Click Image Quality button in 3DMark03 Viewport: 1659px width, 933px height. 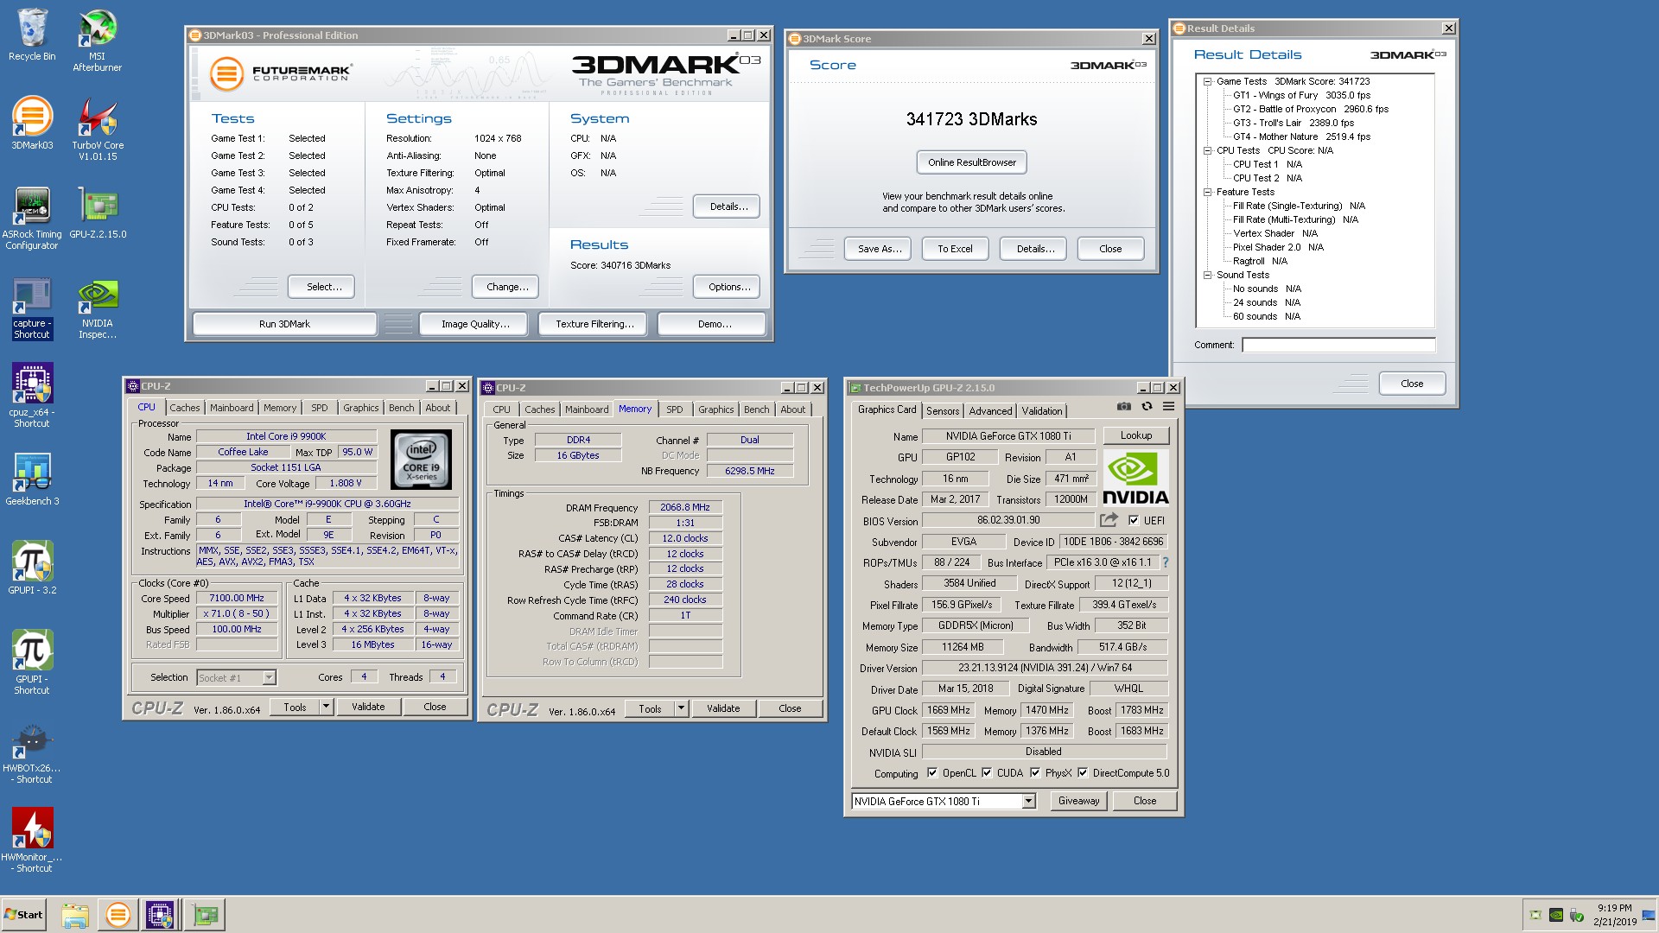[x=475, y=324]
